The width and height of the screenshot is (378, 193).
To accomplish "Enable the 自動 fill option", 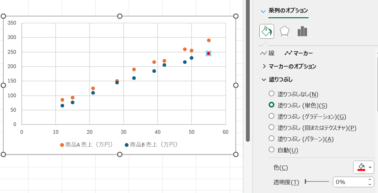I will click(272, 149).
